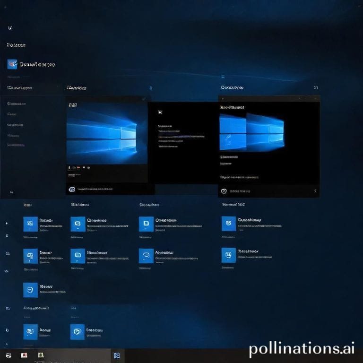This screenshot has width=363, height=363.
Task: Click the left sidebar heading above the entry list
Action: [19, 88]
